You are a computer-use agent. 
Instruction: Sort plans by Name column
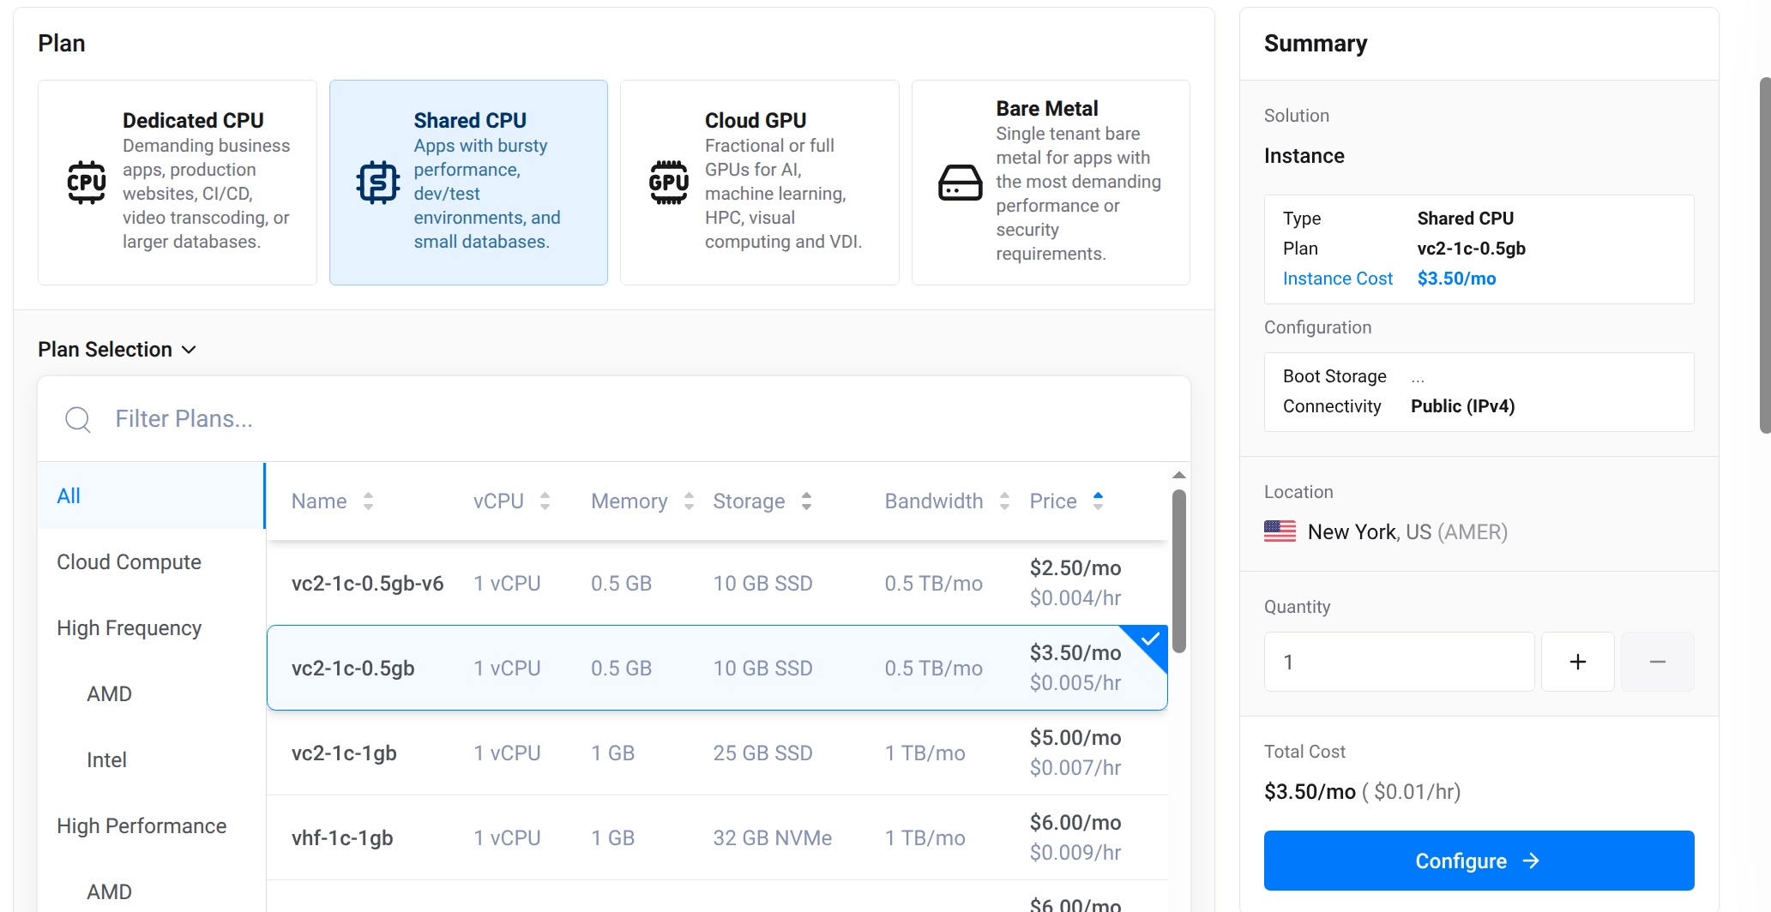coord(368,501)
